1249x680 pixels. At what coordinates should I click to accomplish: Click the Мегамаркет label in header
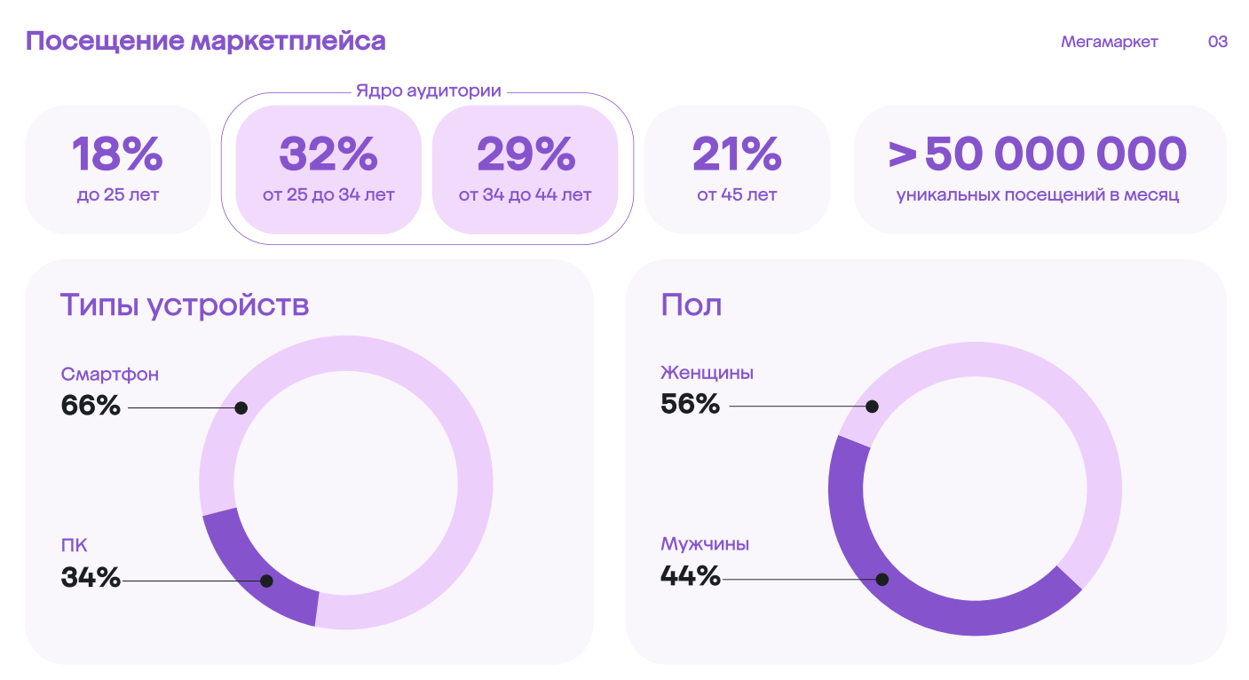(1109, 42)
